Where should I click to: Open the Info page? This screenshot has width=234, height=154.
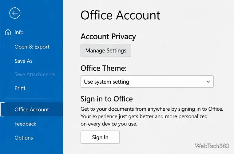[19, 32]
